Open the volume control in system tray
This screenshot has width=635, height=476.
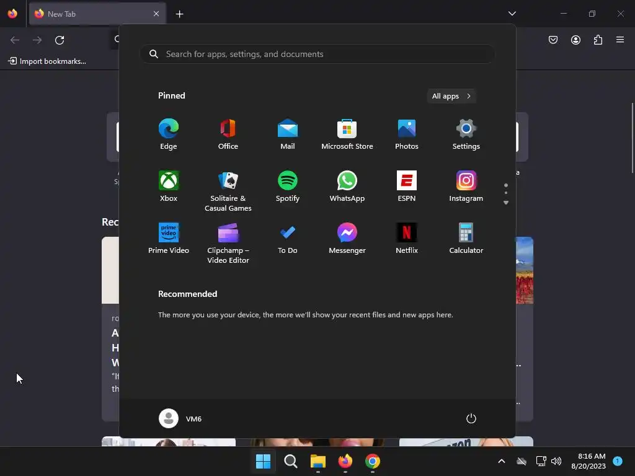coord(556,461)
